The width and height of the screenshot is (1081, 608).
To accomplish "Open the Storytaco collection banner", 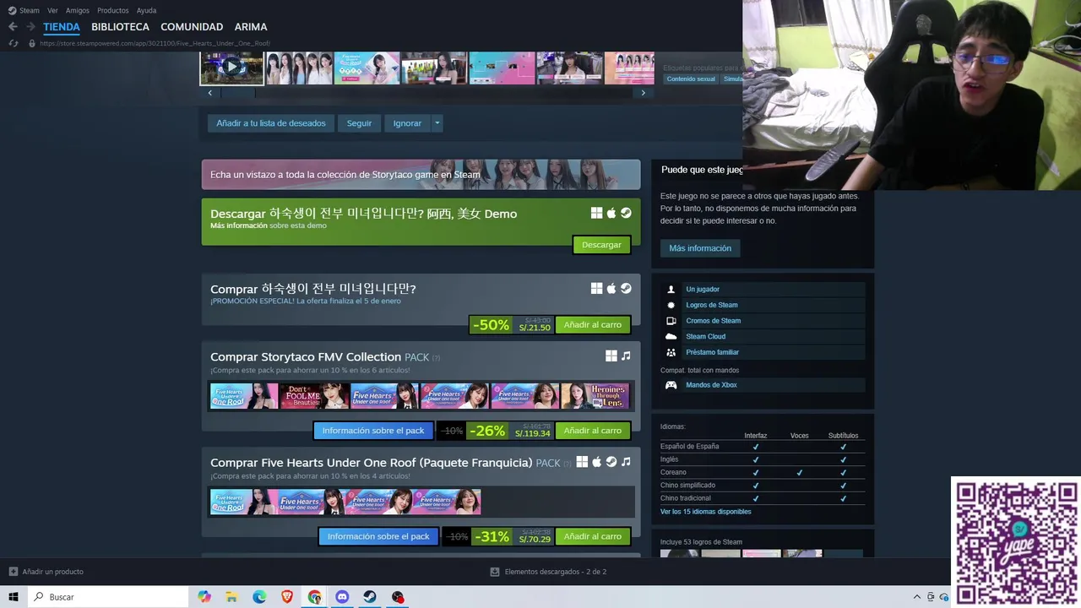I will click(x=421, y=175).
